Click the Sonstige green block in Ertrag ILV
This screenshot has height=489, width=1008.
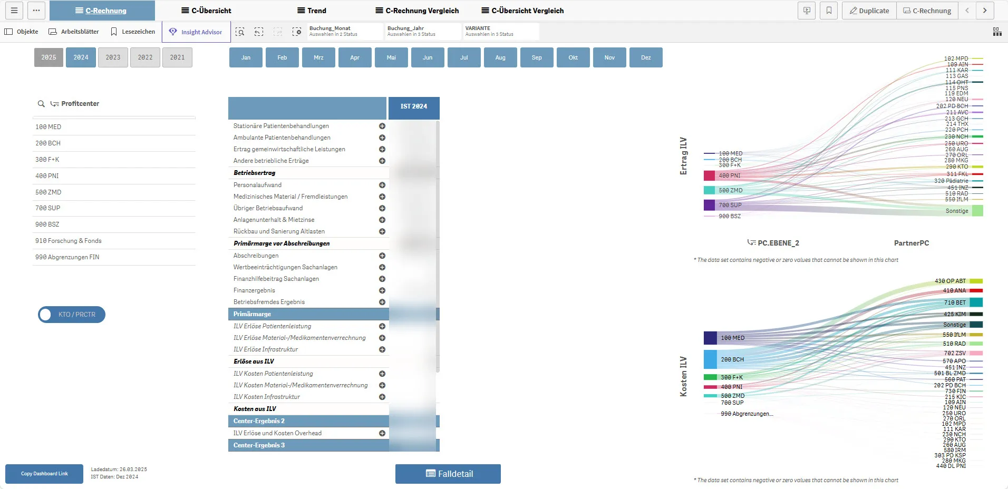pyautogui.click(x=977, y=211)
